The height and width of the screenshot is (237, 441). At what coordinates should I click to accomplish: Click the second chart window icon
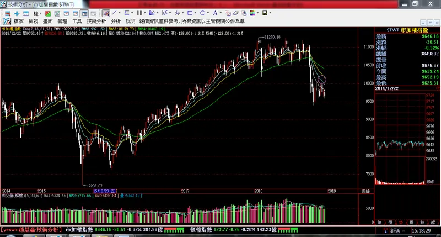pos(76,13)
